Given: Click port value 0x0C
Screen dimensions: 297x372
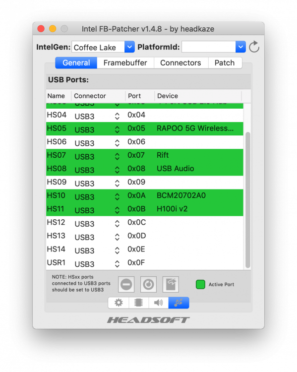Looking at the screenshot, I should pos(137,222).
